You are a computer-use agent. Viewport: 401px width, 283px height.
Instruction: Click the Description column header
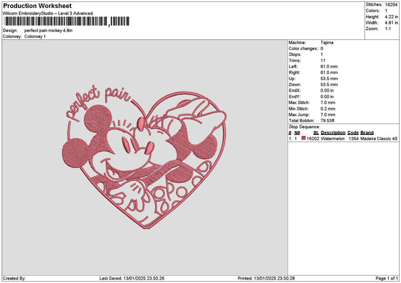tap(333, 133)
